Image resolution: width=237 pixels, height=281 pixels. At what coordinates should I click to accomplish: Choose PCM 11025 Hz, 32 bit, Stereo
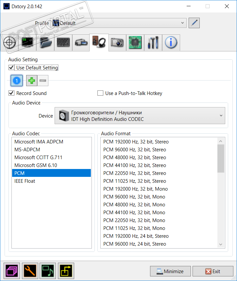point(159,181)
